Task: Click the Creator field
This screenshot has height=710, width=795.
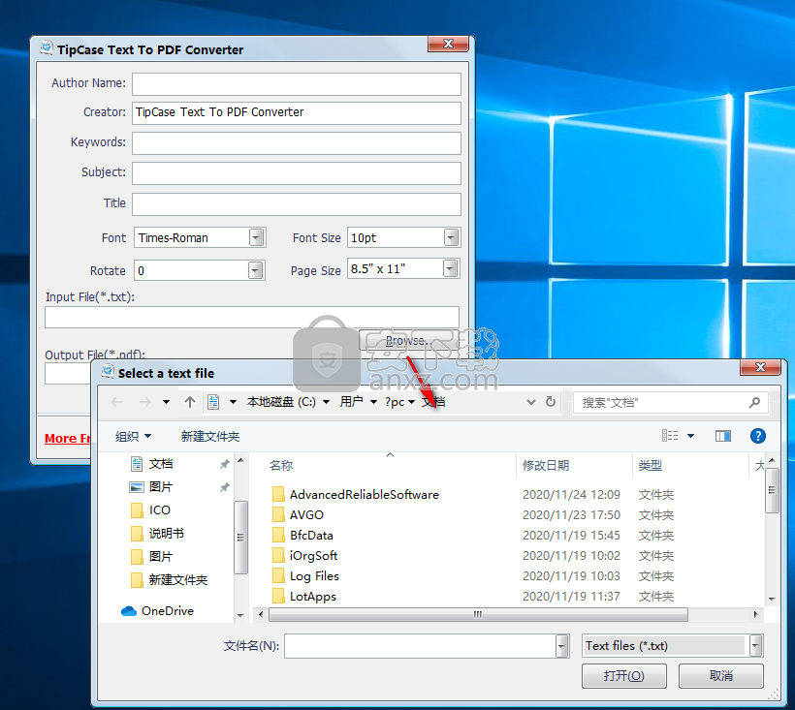Action: pyautogui.click(x=297, y=113)
